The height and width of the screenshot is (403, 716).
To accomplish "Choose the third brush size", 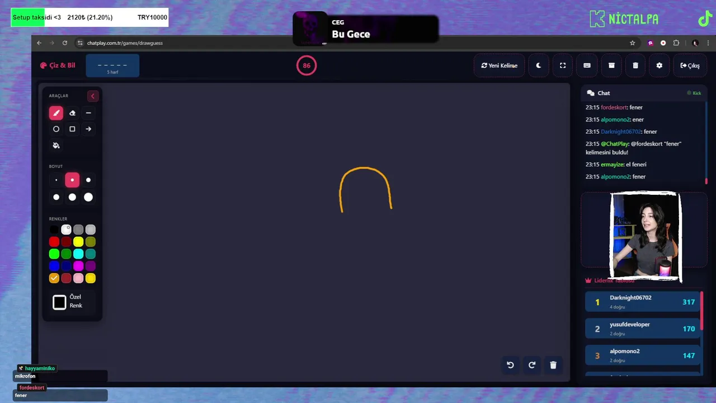I will tap(88, 180).
